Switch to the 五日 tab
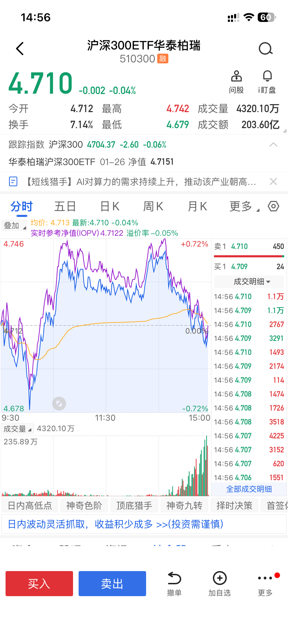The height and width of the screenshot is (624, 288). click(65, 206)
